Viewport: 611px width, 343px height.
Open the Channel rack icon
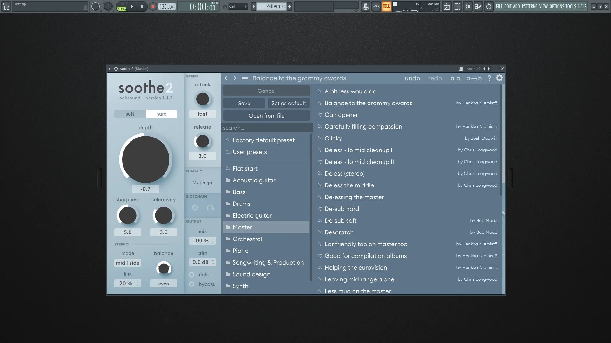click(x=457, y=6)
